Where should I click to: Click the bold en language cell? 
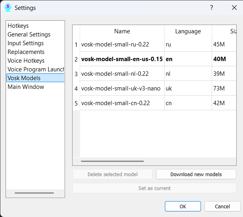pyautogui.click(x=188, y=59)
